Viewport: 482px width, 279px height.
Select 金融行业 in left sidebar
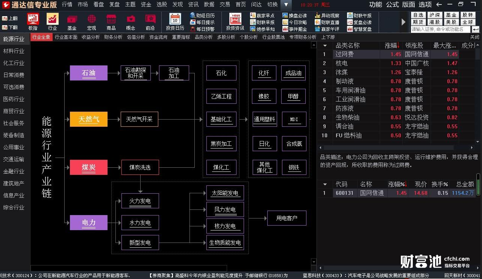point(14,171)
